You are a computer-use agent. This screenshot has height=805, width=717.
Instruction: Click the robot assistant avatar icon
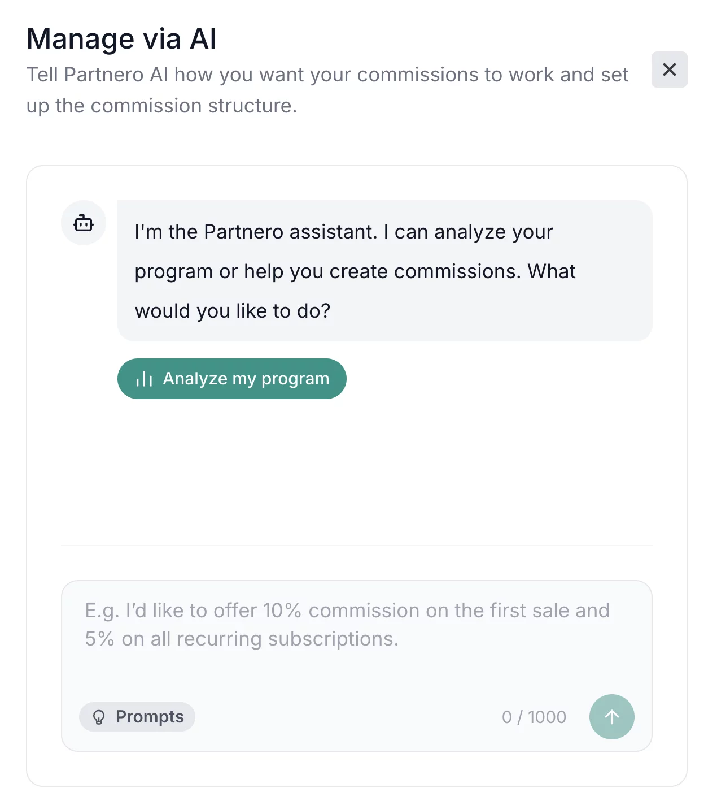pyautogui.click(x=84, y=223)
